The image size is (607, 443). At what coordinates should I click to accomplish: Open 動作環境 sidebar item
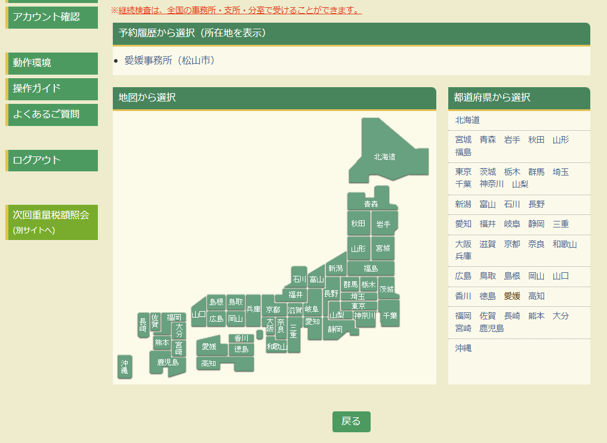pos(52,63)
